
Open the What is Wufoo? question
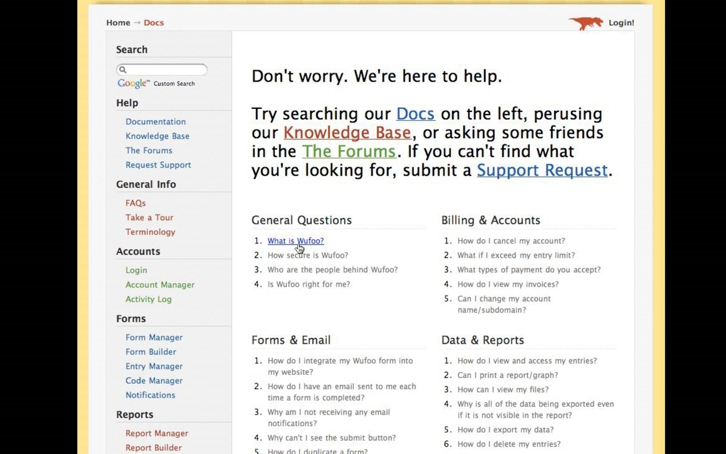[296, 241]
